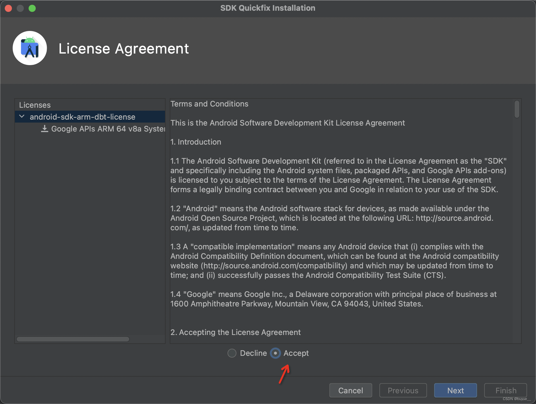Collapse the android-sdk-arm-dbt-license tree node
536x404 pixels.
[x=22, y=117]
